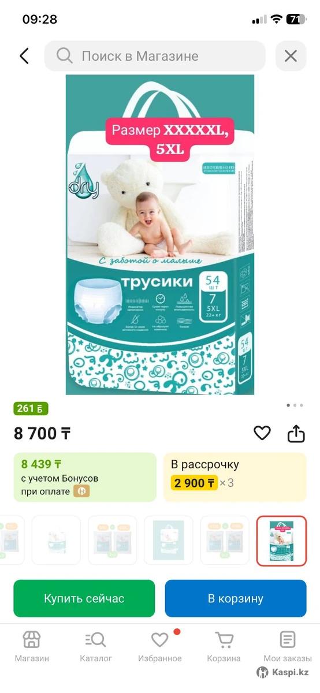Open the Избранное tab

tap(160, 640)
